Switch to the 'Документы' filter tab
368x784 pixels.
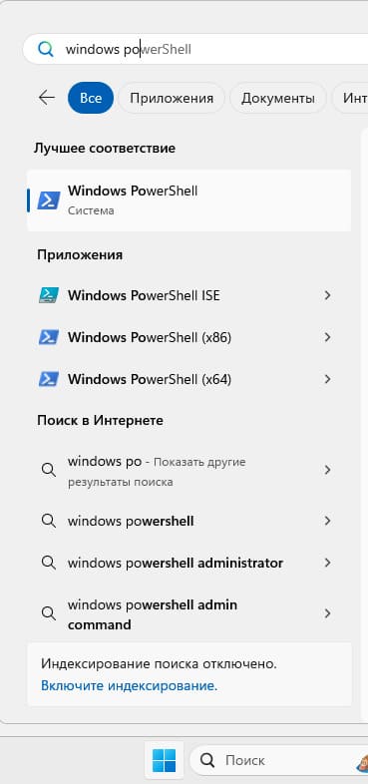(x=278, y=98)
